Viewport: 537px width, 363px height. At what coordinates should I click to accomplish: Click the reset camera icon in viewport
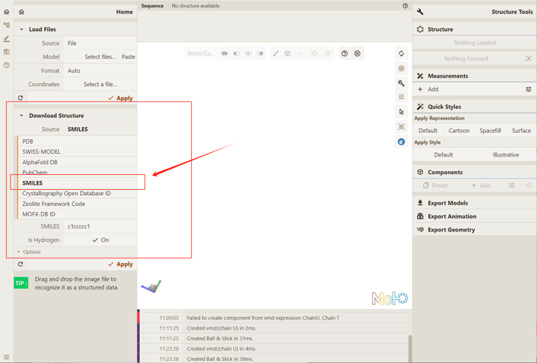point(402,53)
